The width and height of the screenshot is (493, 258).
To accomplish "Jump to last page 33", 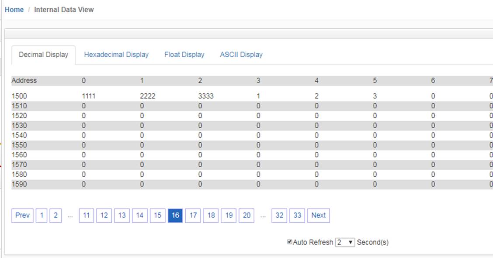I will [297, 216].
